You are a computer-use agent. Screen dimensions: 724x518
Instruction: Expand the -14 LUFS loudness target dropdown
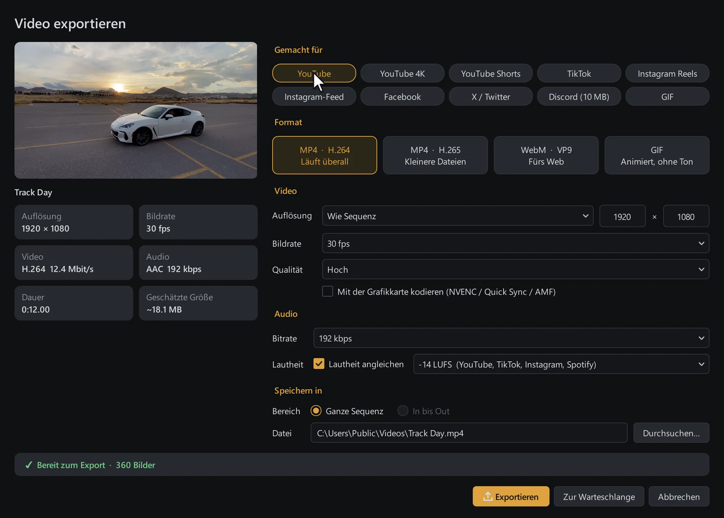(561, 364)
